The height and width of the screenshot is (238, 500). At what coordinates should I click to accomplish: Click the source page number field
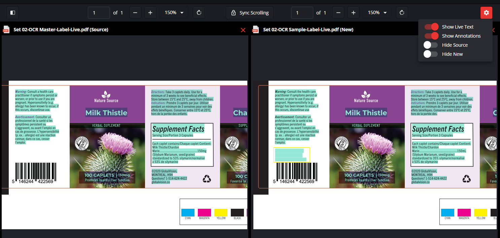99,13
